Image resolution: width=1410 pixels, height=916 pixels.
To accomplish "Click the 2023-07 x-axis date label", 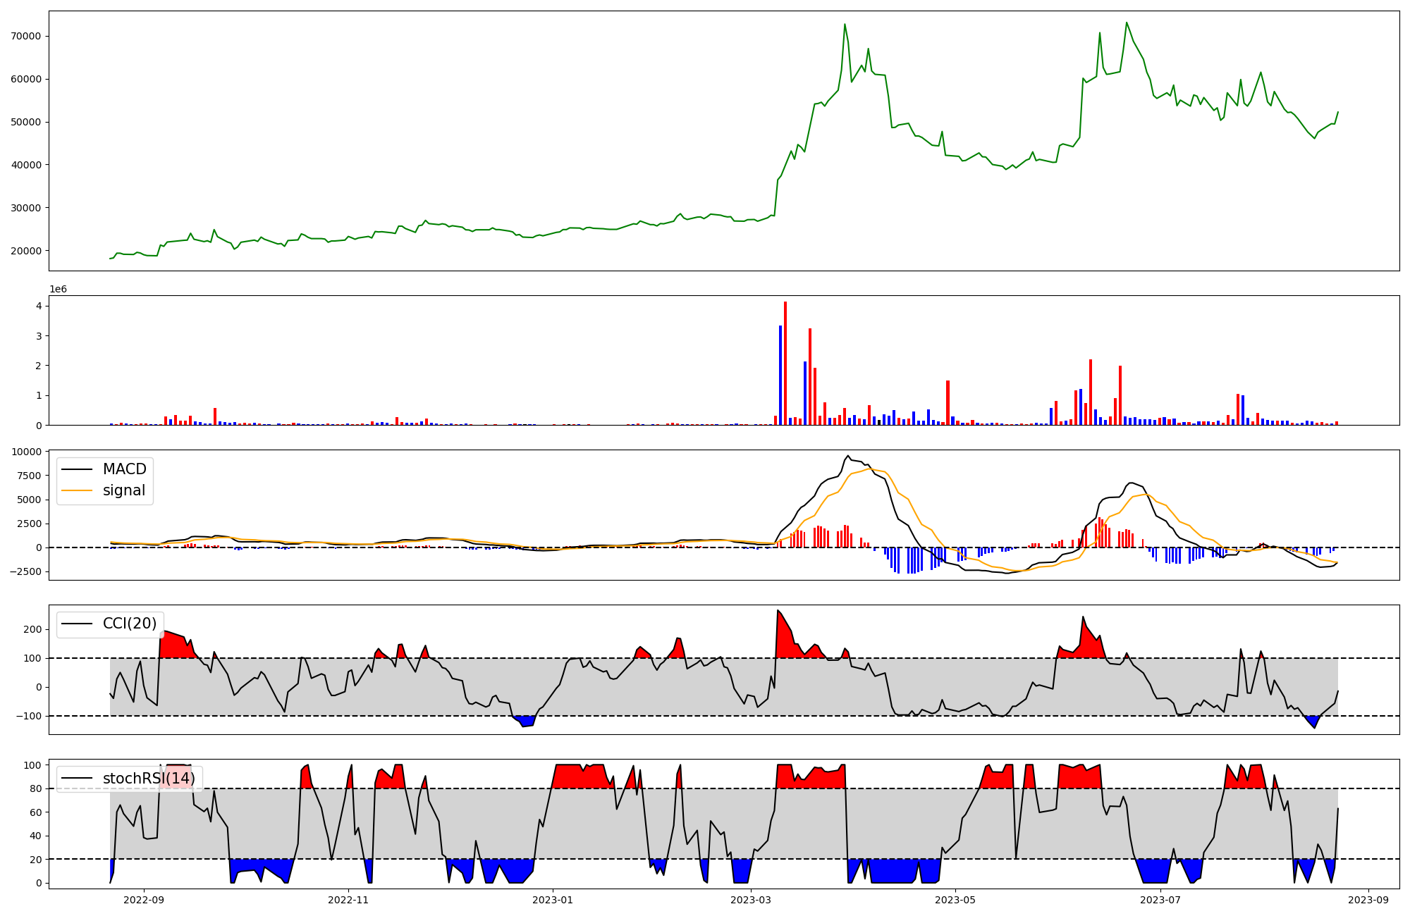I will [1160, 900].
